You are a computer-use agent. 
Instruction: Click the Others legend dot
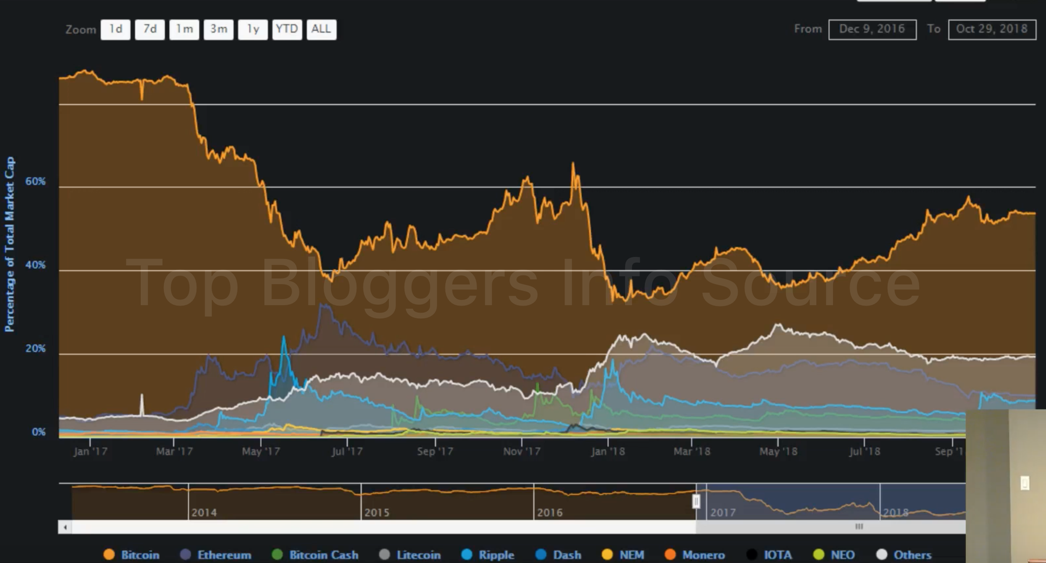pyautogui.click(x=882, y=555)
